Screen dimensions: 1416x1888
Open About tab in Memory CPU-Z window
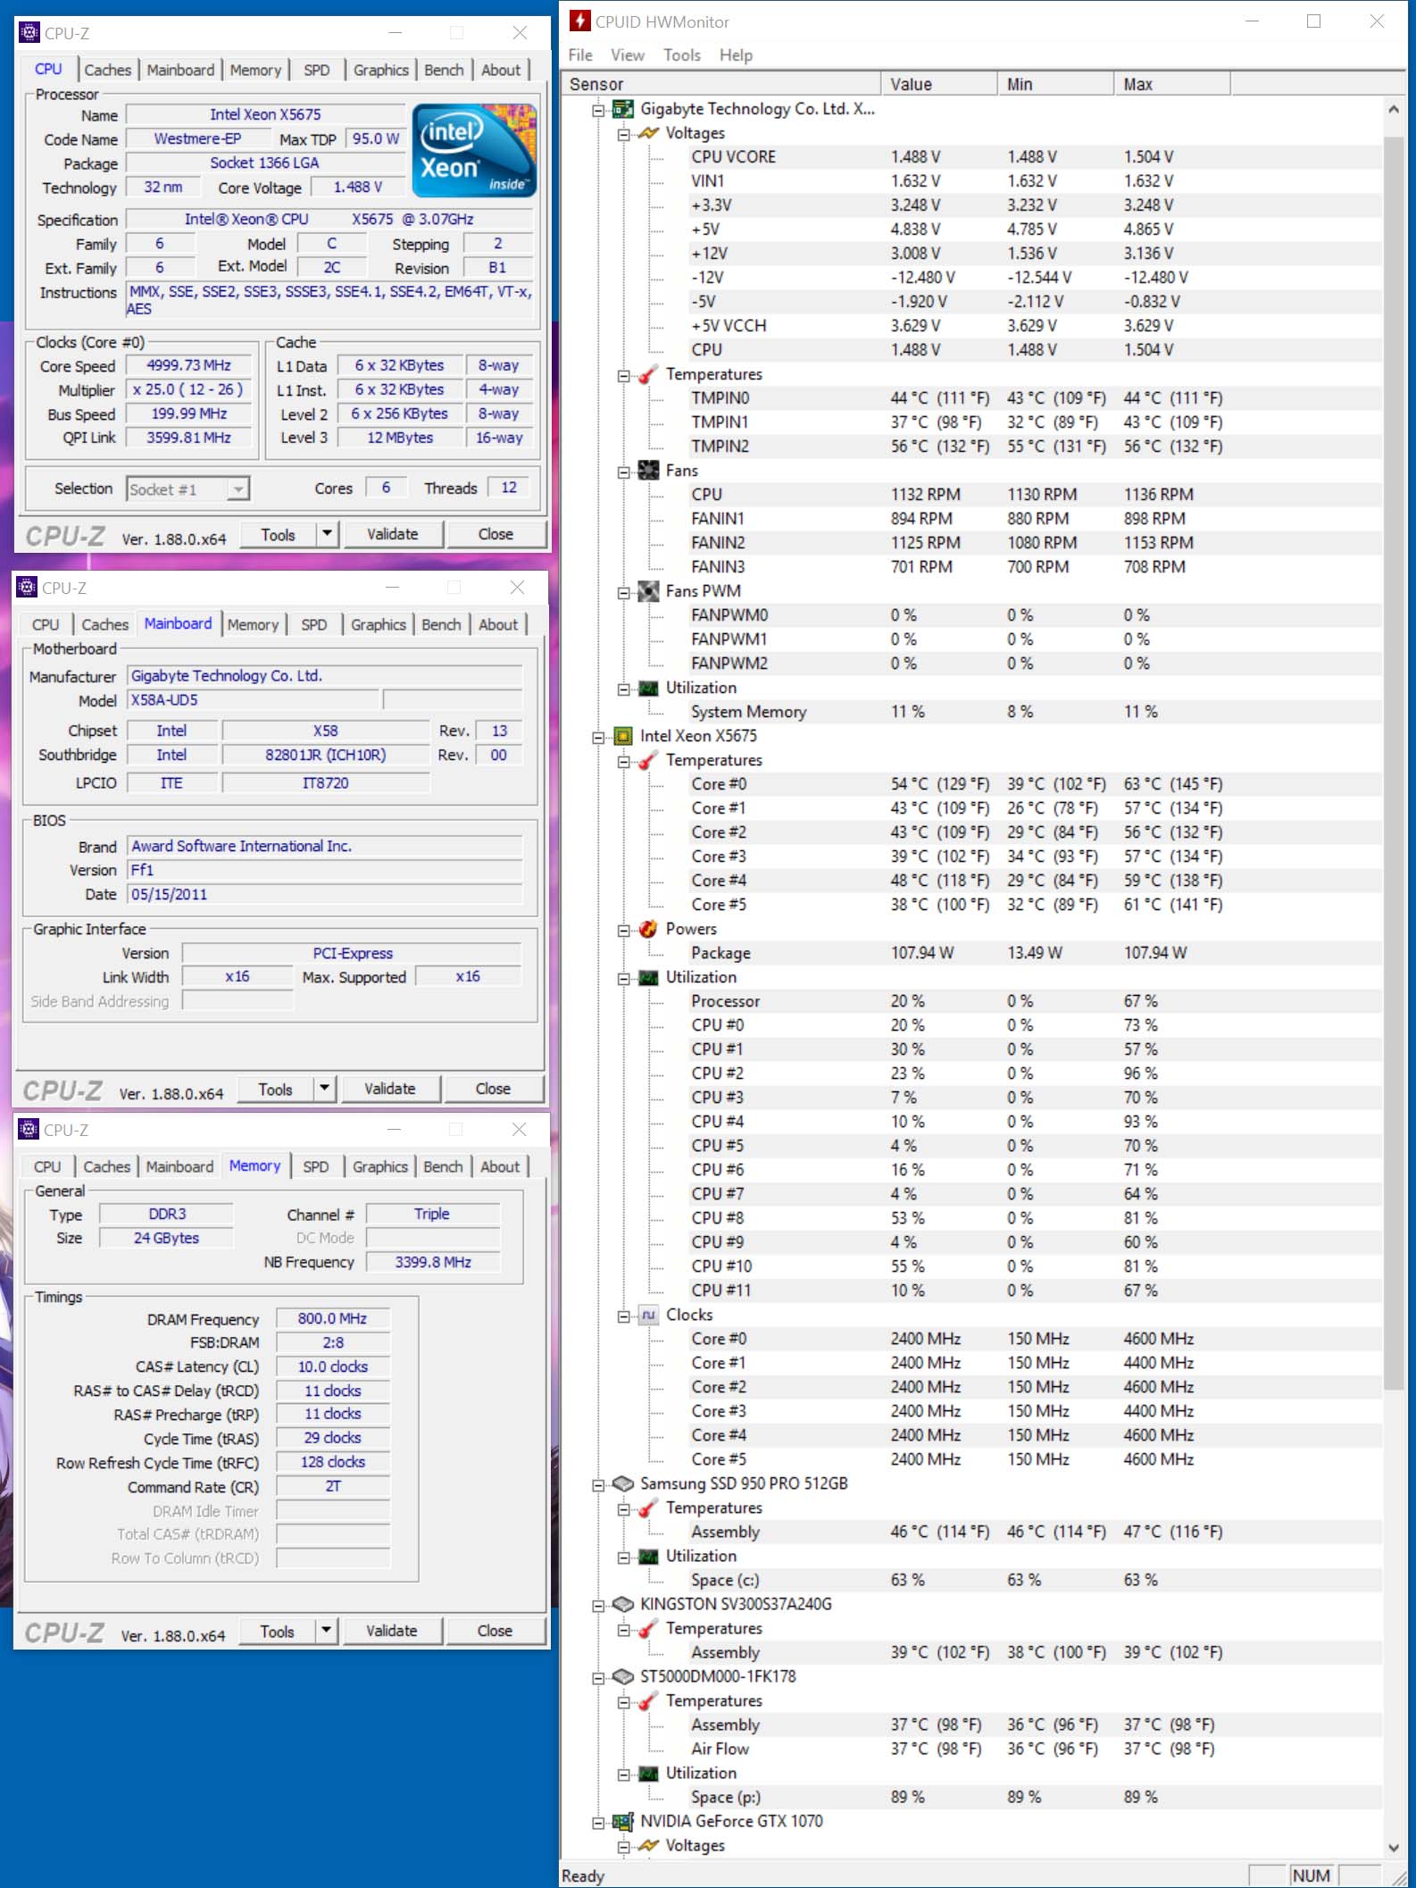coord(500,1166)
